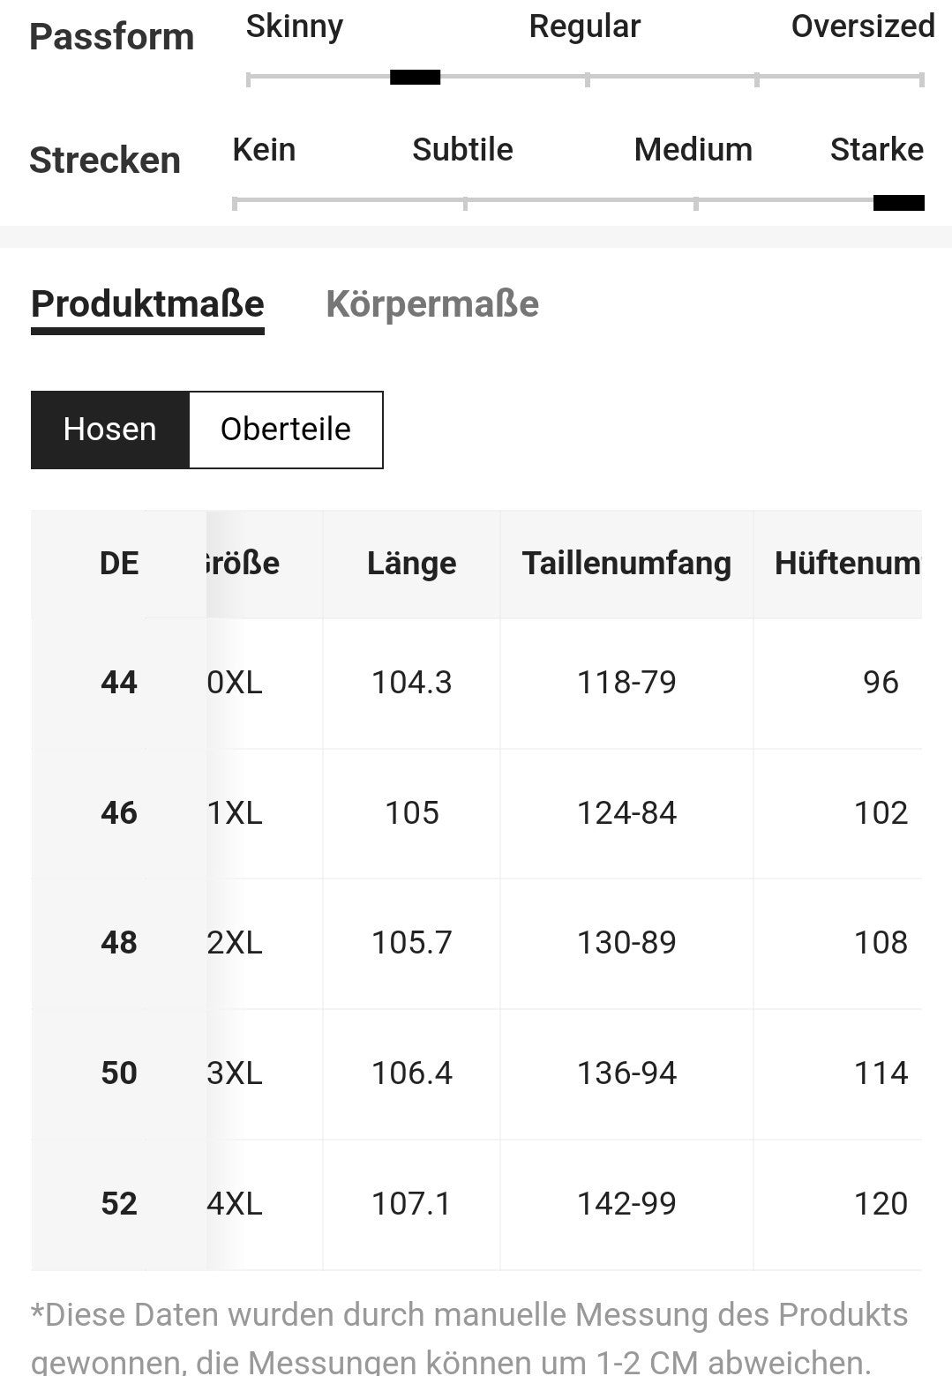Click the Passform slider indicator
This screenshot has width=952, height=1376.
point(416,78)
